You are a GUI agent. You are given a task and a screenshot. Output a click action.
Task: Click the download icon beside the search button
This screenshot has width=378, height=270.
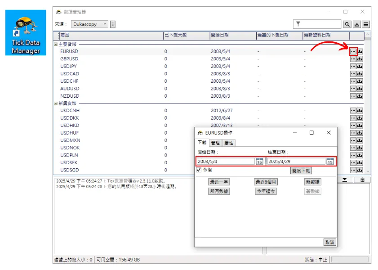357,24
